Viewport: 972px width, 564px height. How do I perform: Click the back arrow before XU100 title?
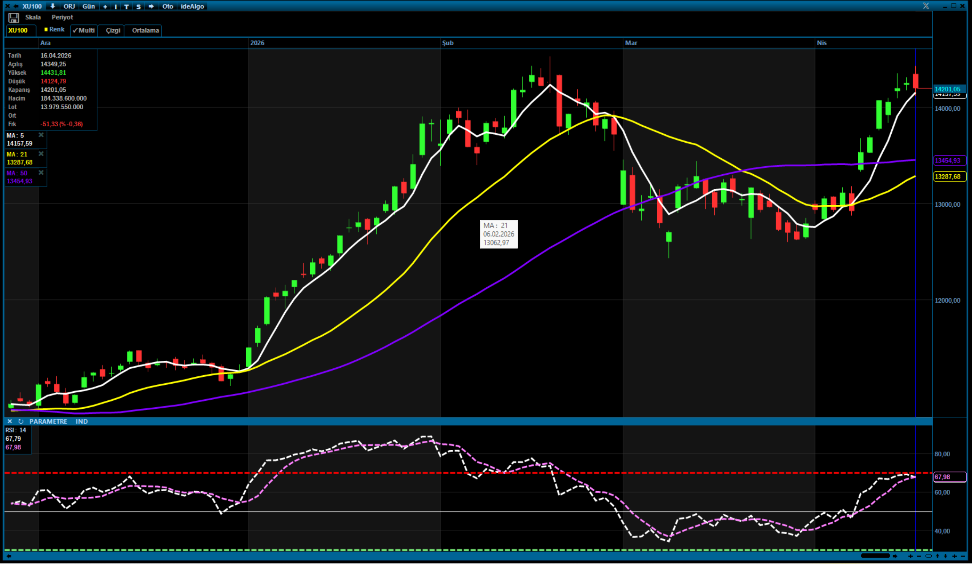click(x=16, y=6)
